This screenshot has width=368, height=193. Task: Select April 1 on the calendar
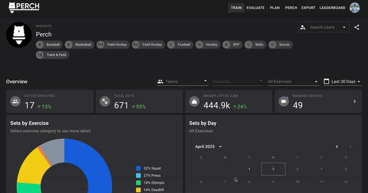tap(249, 169)
